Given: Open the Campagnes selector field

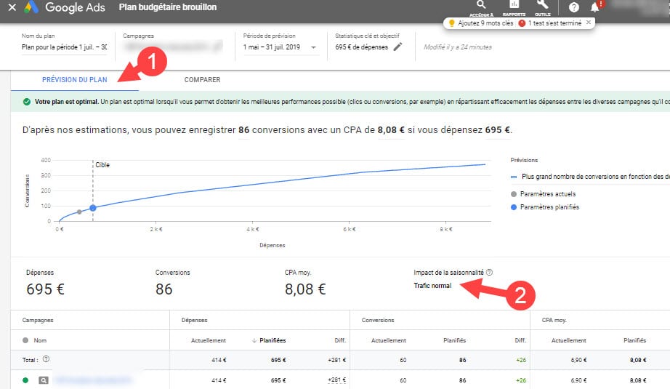Looking at the screenshot, I should [x=172, y=48].
